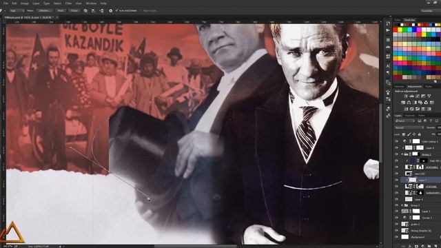The height and width of the screenshot is (248, 441).
Task: Pick the pure red swatch
Action: (396, 30)
